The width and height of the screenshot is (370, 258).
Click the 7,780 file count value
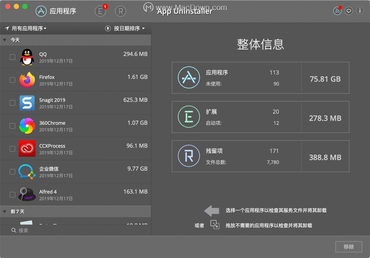pyautogui.click(x=273, y=162)
